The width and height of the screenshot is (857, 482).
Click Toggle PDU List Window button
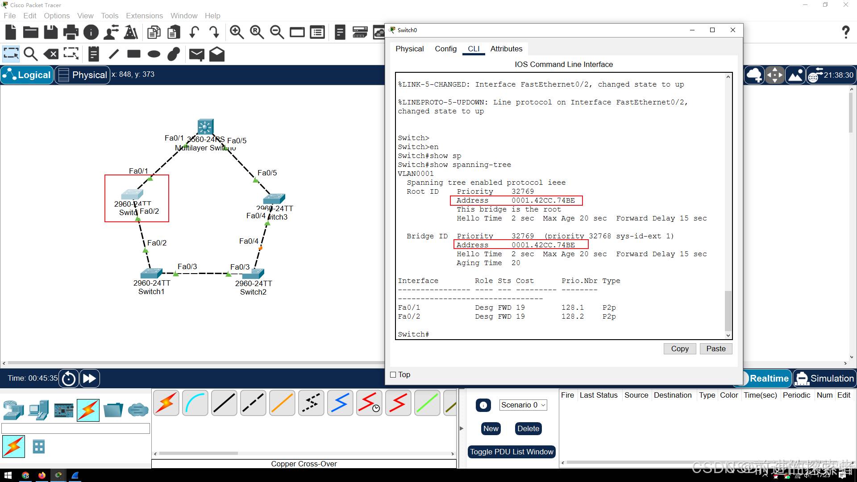pyautogui.click(x=512, y=452)
